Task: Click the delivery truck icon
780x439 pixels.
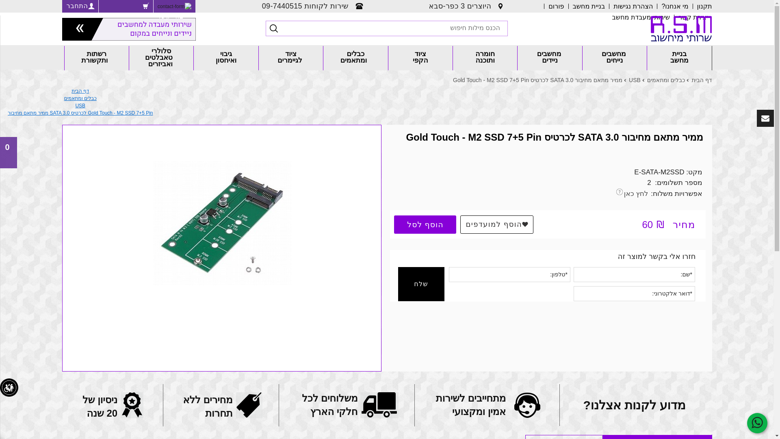Action: click(x=379, y=405)
